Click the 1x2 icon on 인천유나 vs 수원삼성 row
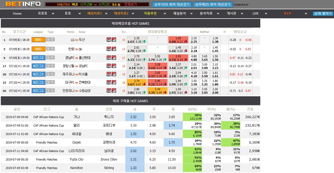 pos(109,91)
